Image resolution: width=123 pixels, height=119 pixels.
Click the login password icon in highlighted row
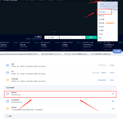click(8, 94)
